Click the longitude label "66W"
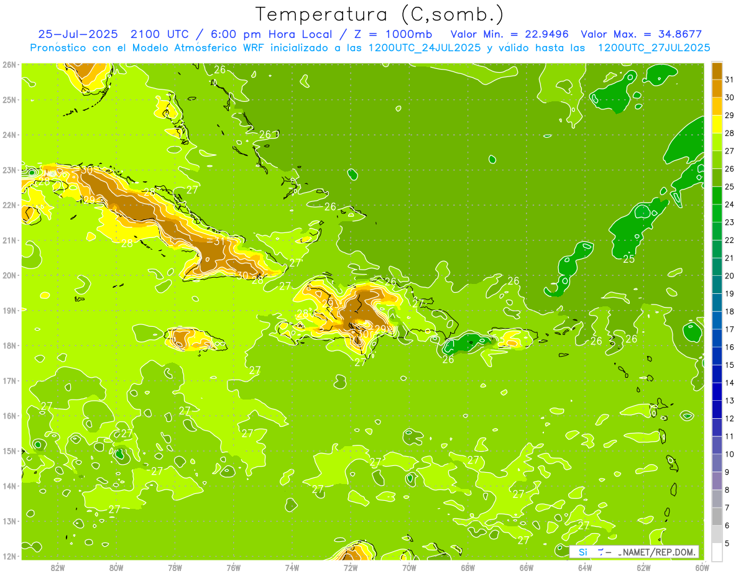 point(527,567)
